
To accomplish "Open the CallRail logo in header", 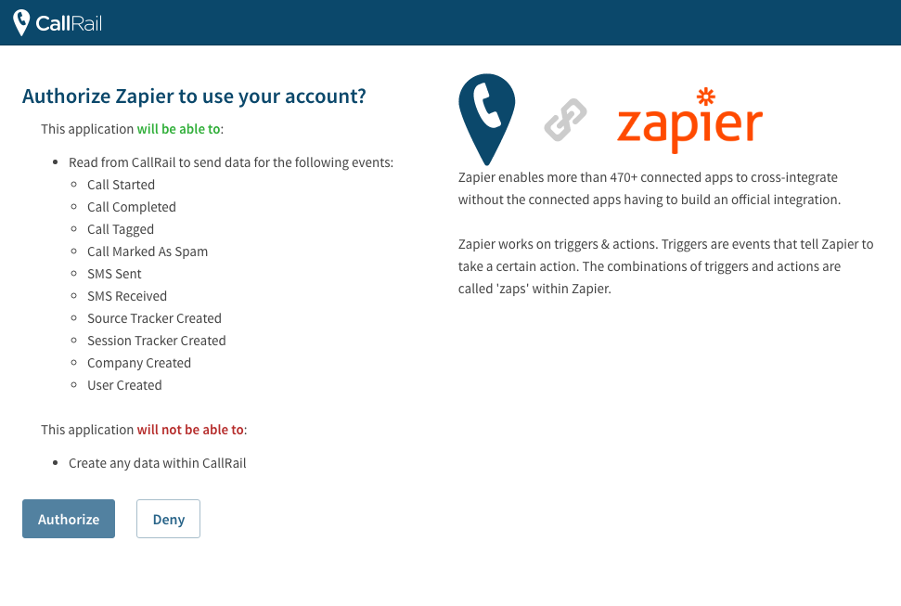I will (x=58, y=23).
